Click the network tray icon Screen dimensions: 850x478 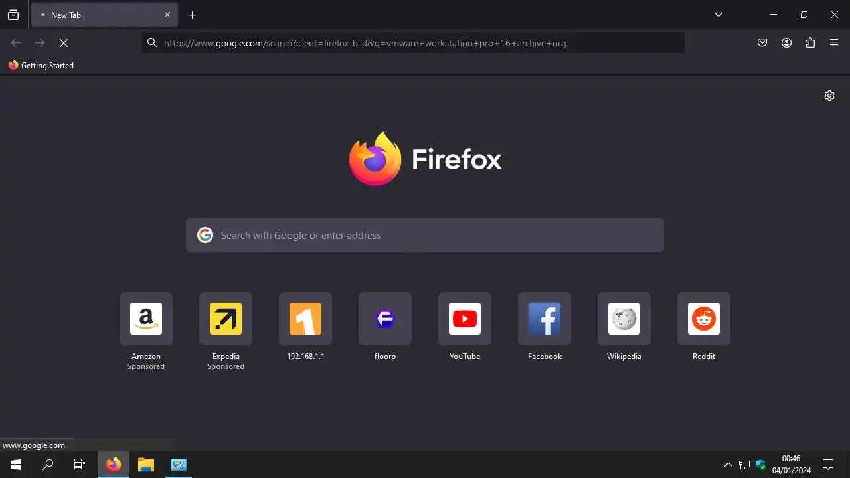(744, 465)
